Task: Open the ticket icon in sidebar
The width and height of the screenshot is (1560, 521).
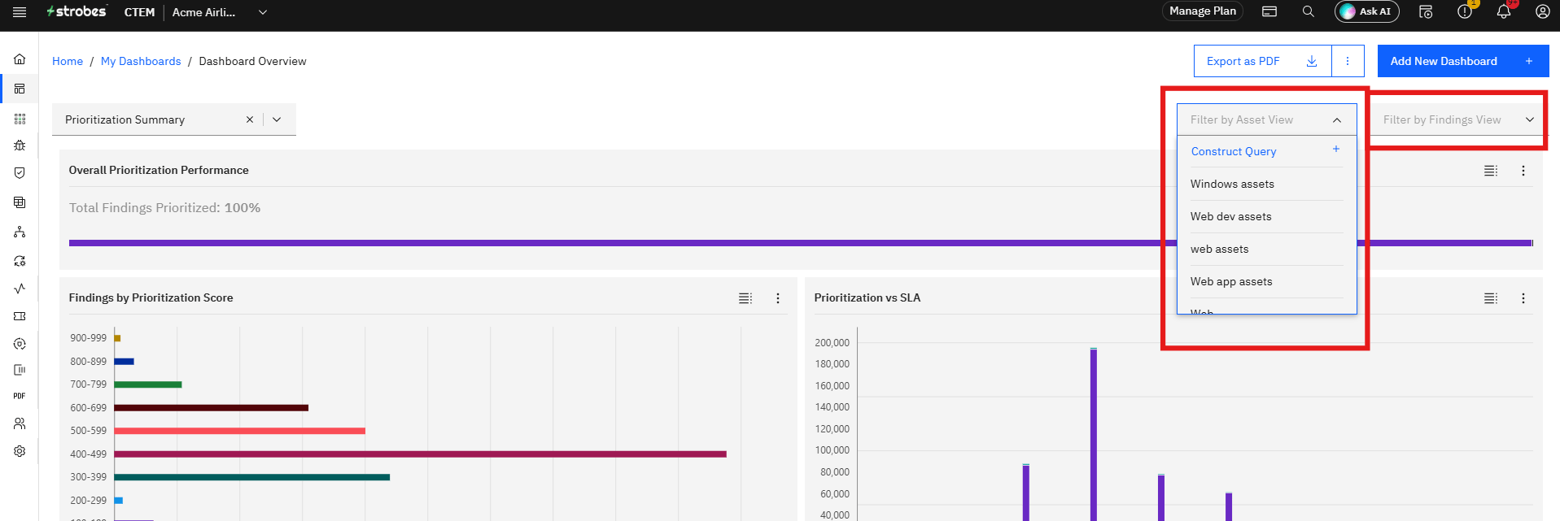Action: click(20, 316)
